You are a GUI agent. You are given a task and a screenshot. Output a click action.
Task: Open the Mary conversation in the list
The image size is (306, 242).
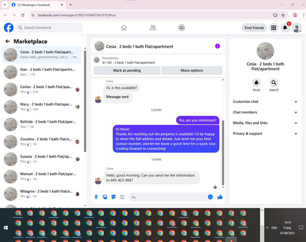point(42,107)
